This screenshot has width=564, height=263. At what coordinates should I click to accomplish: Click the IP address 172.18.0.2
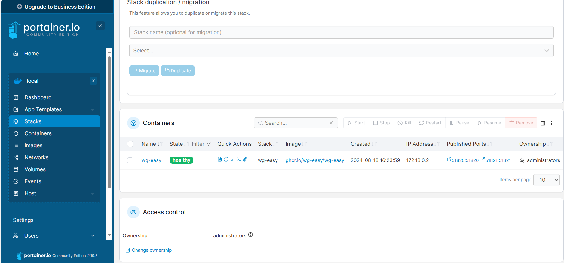[x=418, y=160]
